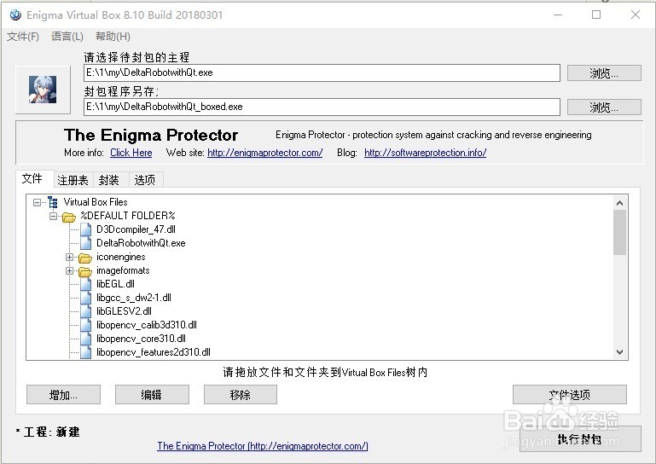The image size is (656, 464).
Task: Click the Enigma Virtual Box title bar icon
Action: pyautogui.click(x=15, y=14)
